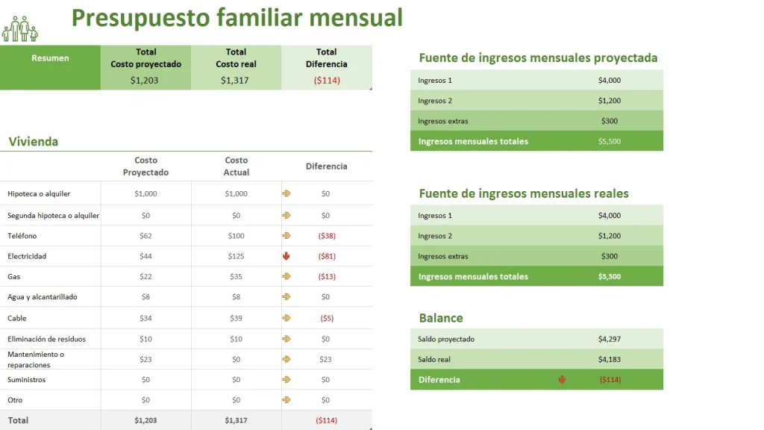
Task: Select the arrow indicator on the Total row
Action: coord(285,420)
